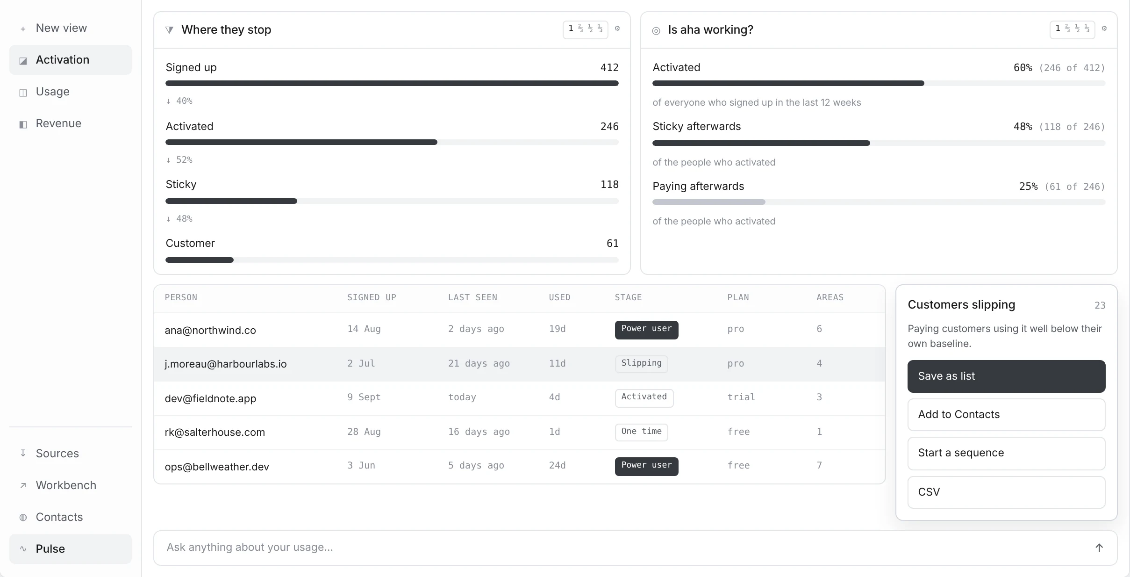Viewport: 1130px width, 577px height.
Task: Switch to the Revenue view
Action: (x=71, y=123)
